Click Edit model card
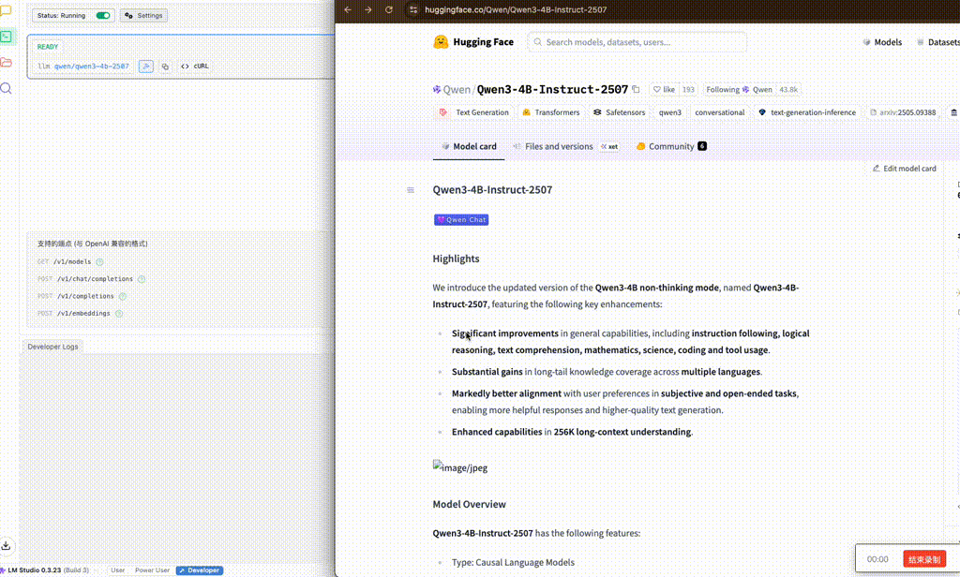Viewport: 960px width, 577px height. [x=905, y=169]
